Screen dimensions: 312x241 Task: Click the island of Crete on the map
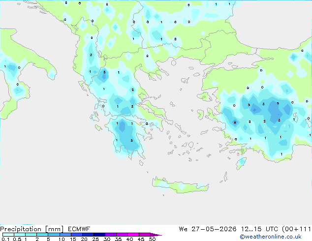(180, 185)
